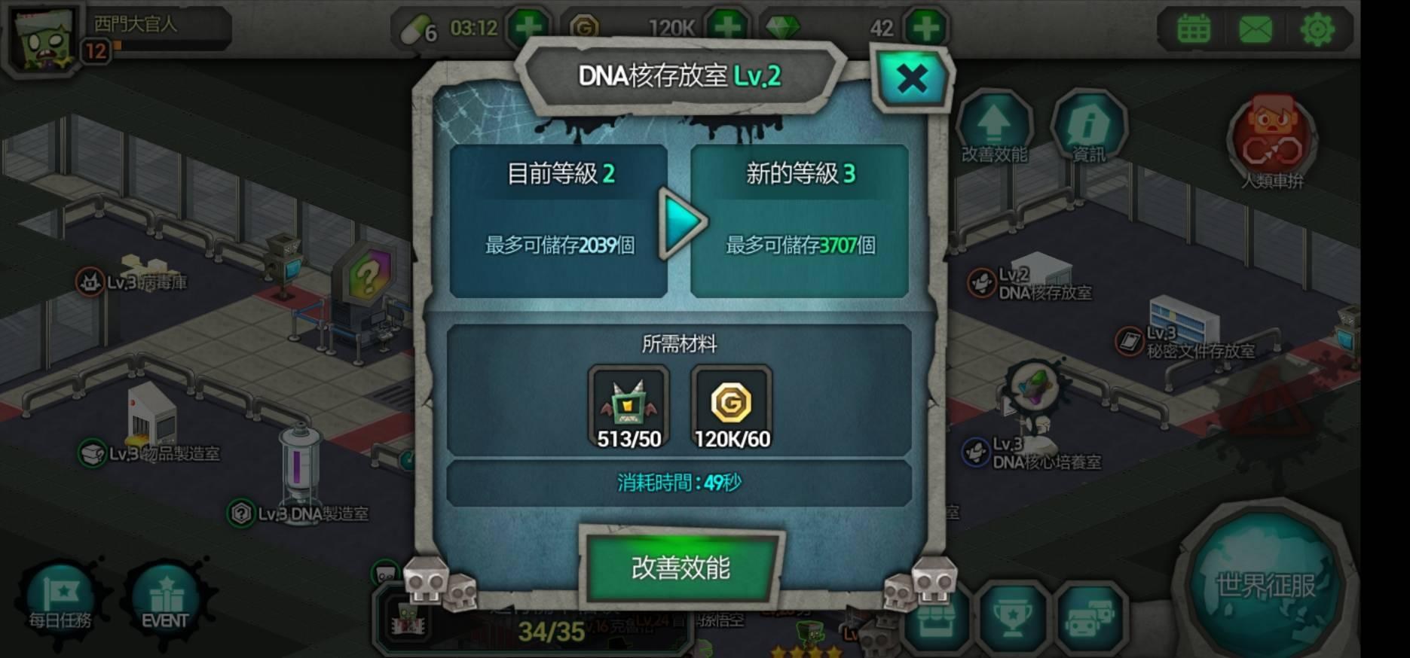The width and height of the screenshot is (1410, 658).
Task: Open the calendar icon in top bar
Action: (1194, 29)
